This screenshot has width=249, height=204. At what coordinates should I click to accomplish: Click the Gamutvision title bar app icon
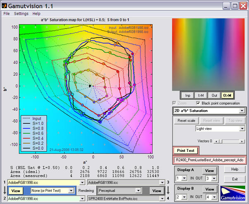tap(5, 5)
